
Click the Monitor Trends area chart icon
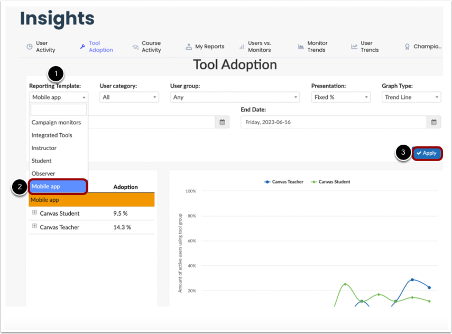pos(301,47)
